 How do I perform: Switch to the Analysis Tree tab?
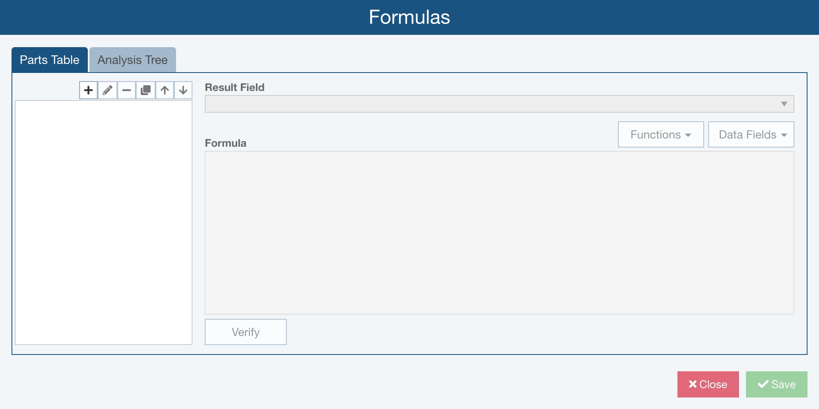(x=133, y=60)
